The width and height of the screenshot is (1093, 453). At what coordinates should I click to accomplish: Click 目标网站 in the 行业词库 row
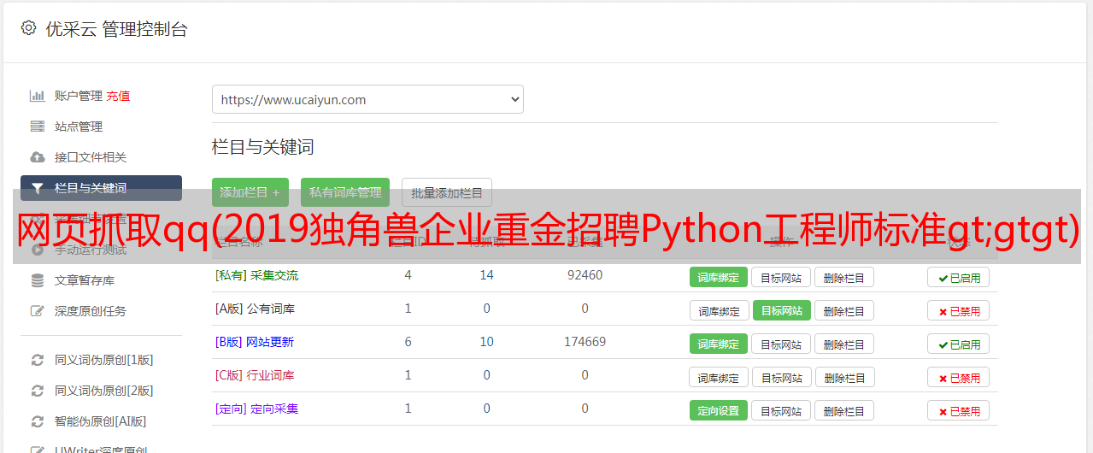[x=782, y=377]
